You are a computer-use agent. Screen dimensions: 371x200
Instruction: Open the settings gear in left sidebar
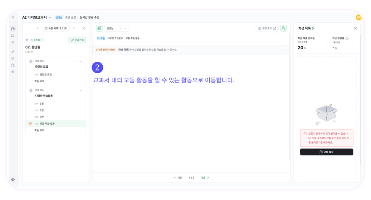click(x=13, y=72)
